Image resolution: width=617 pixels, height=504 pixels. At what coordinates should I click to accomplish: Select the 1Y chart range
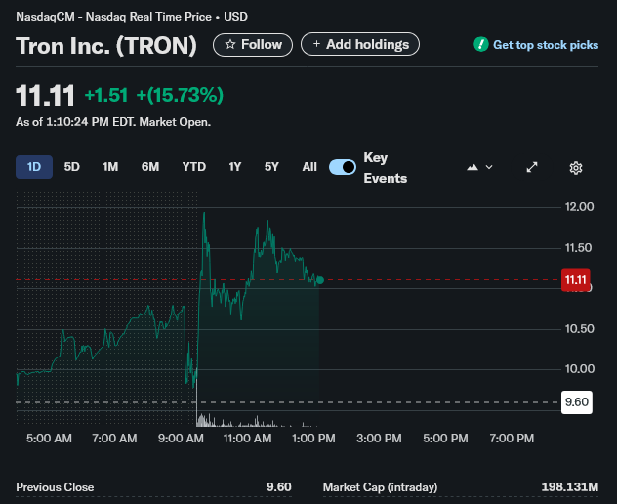[x=235, y=167]
